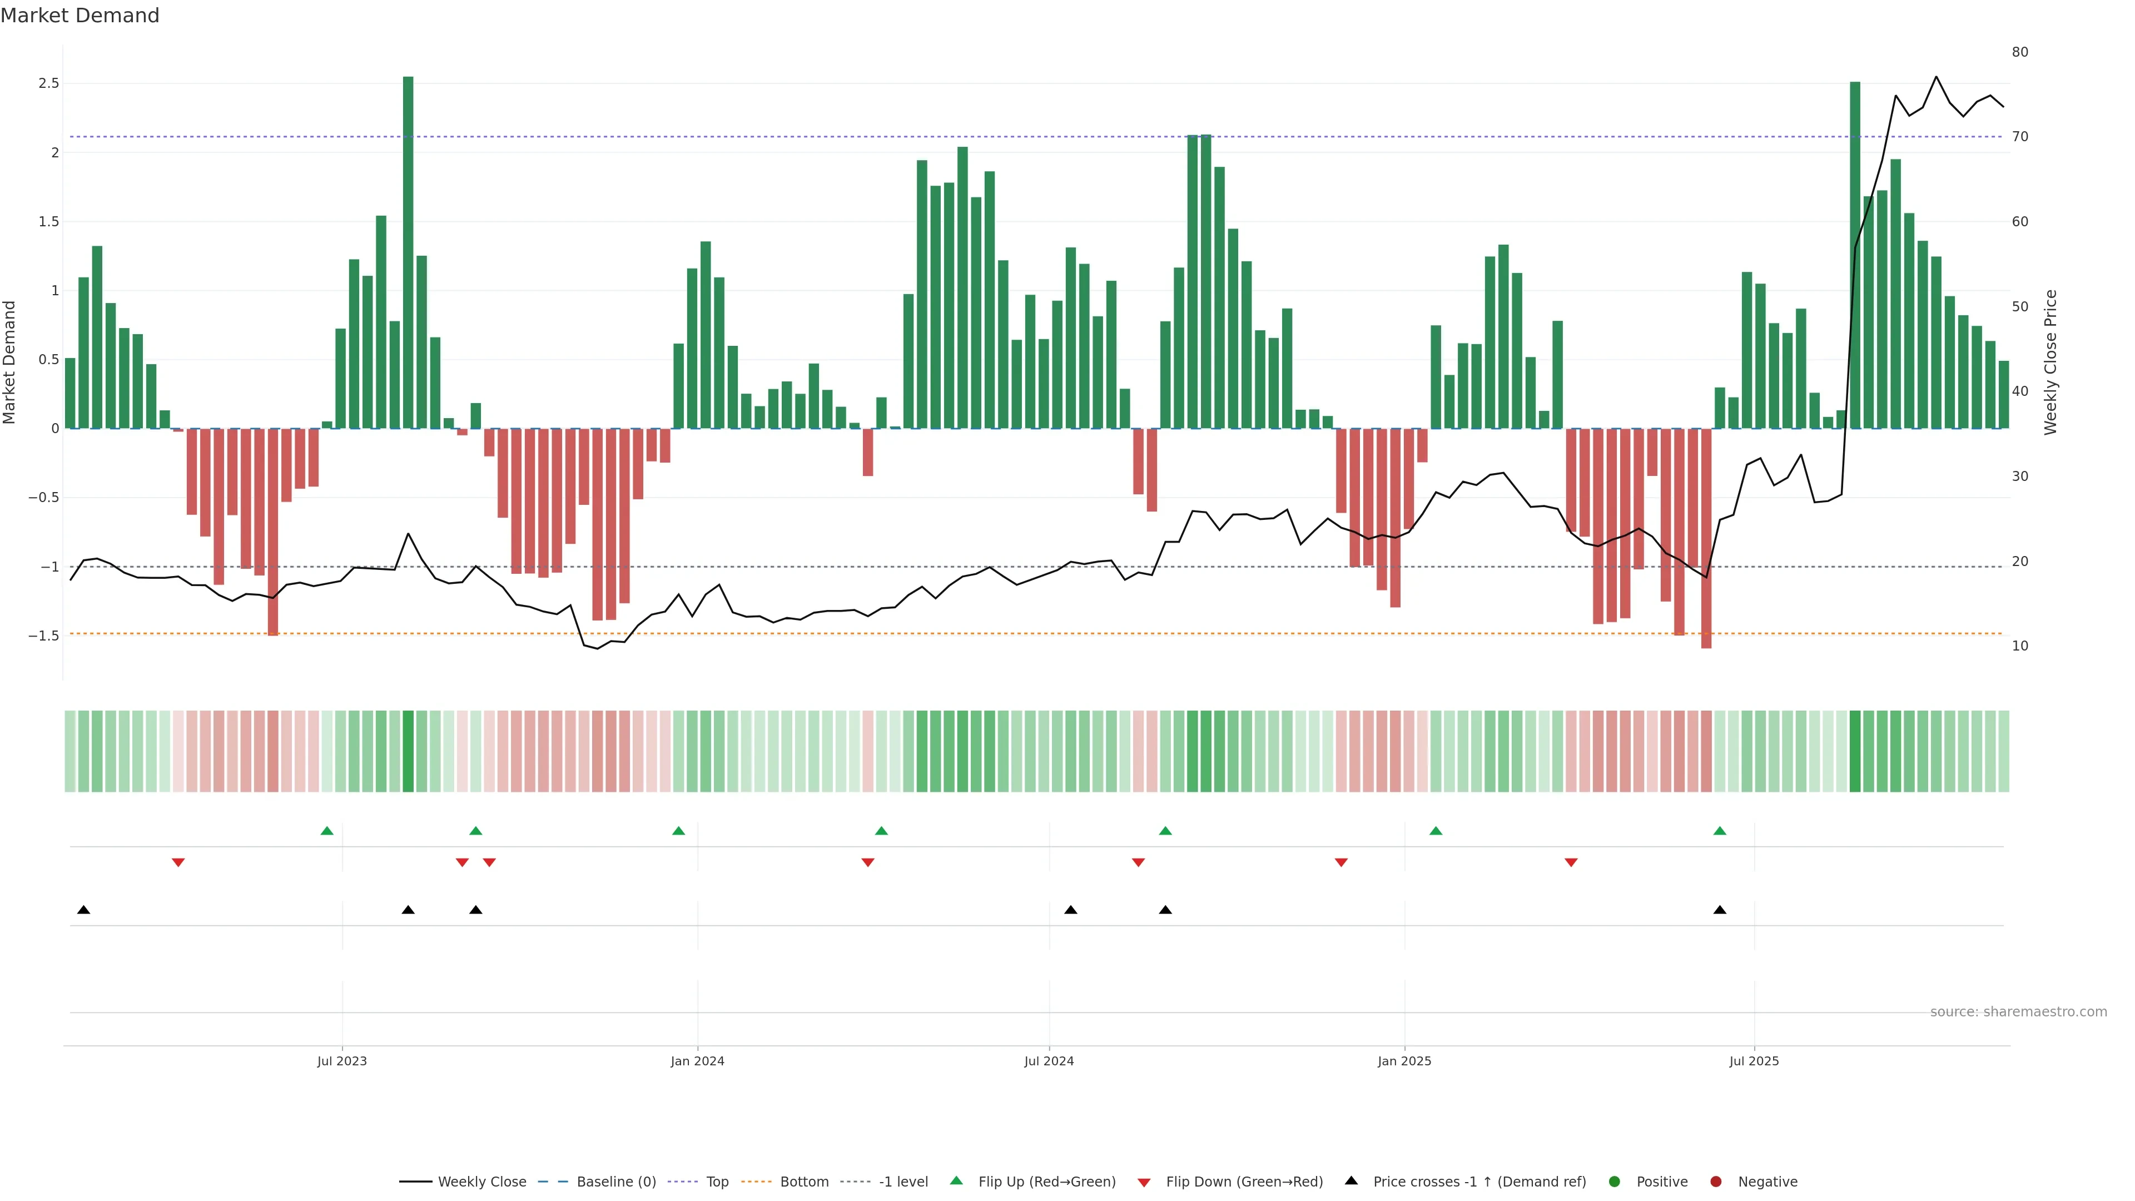This screenshot has width=2135, height=1201.
Task: Click the Weekly Close Price axis title
Action: coord(2050,362)
